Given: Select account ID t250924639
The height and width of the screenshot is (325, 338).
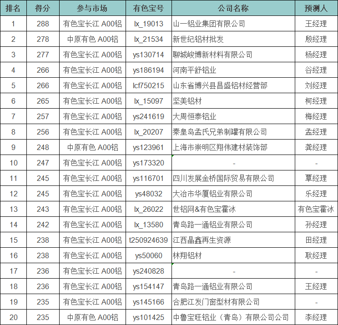Looking at the screenshot, I should [148, 240].
